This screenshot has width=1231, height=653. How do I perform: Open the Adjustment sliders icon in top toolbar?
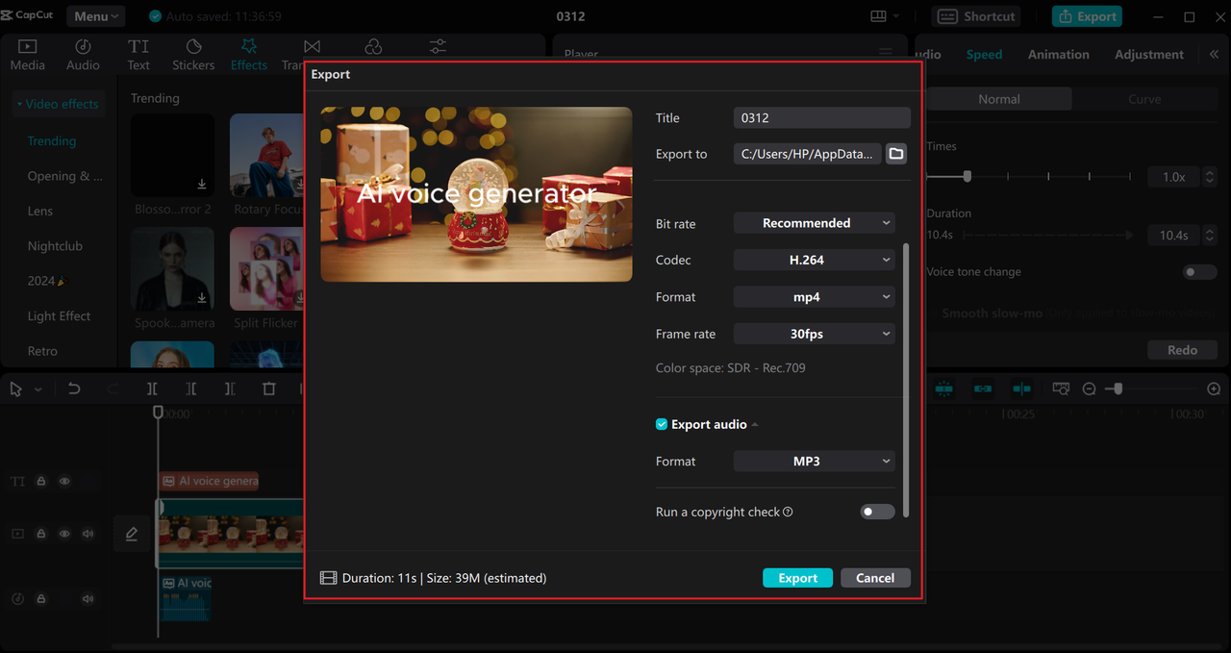click(x=438, y=47)
